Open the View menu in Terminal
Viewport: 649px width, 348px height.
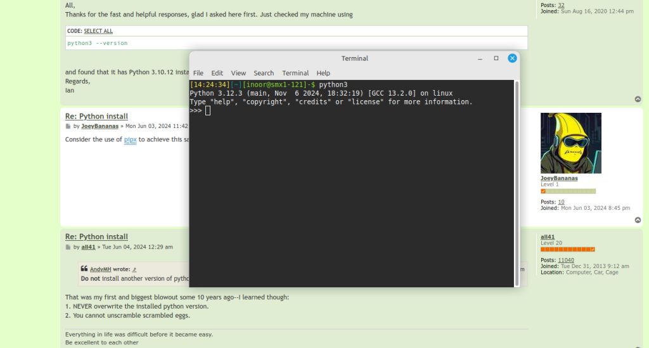(x=238, y=73)
